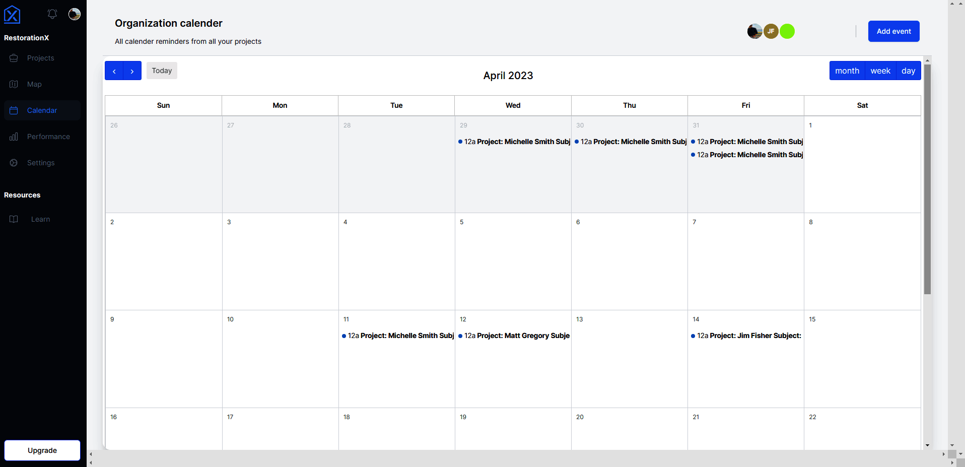Click the Add event button
Image resolution: width=965 pixels, height=467 pixels.
click(893, 31)
